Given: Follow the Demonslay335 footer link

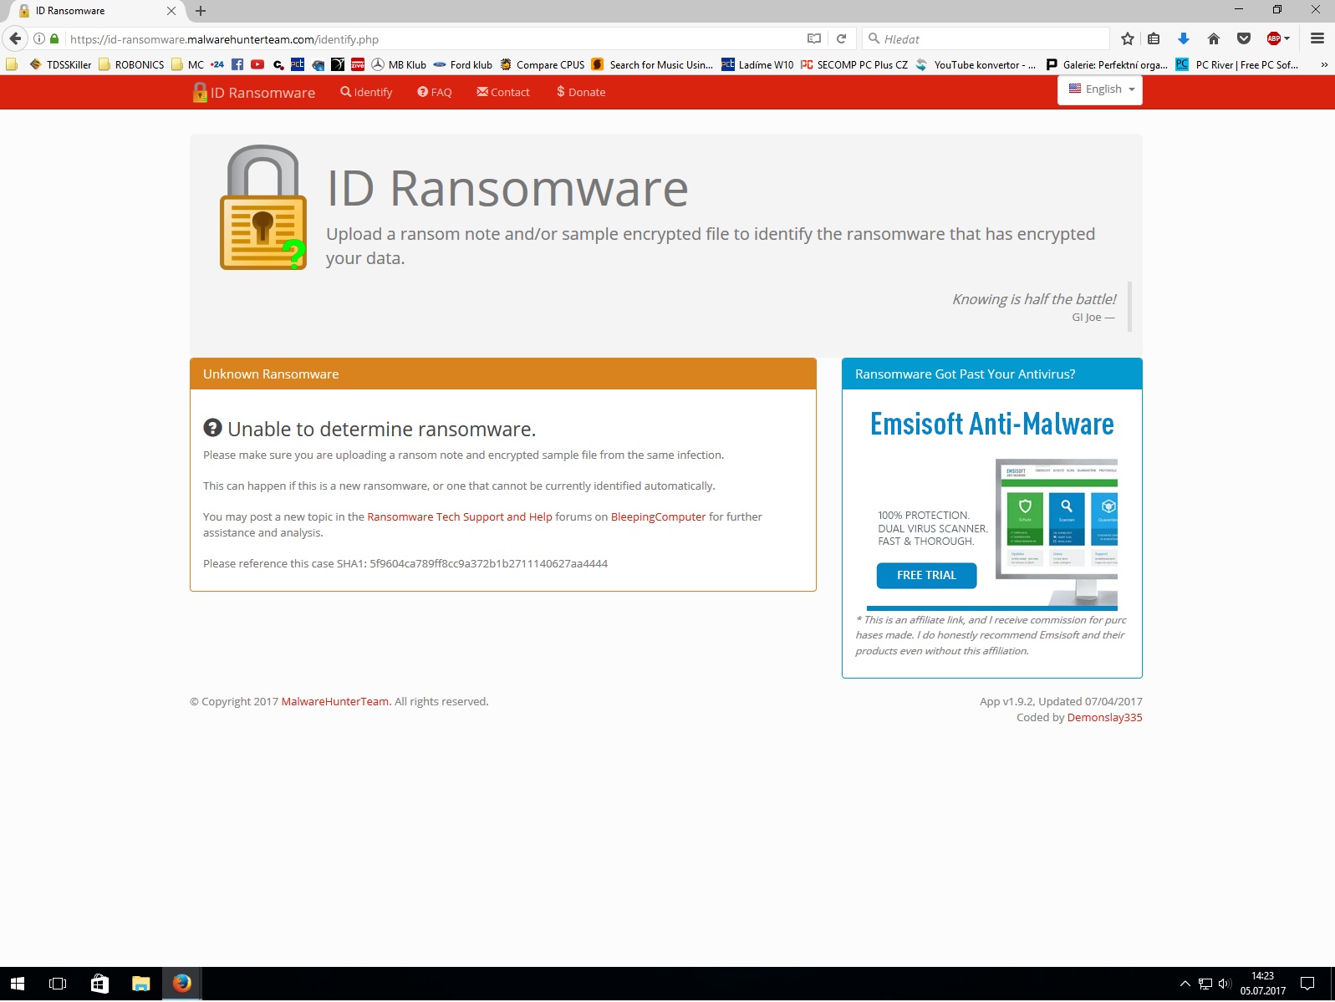Looking at the screenshot, I should click(x=1104, y=717).
